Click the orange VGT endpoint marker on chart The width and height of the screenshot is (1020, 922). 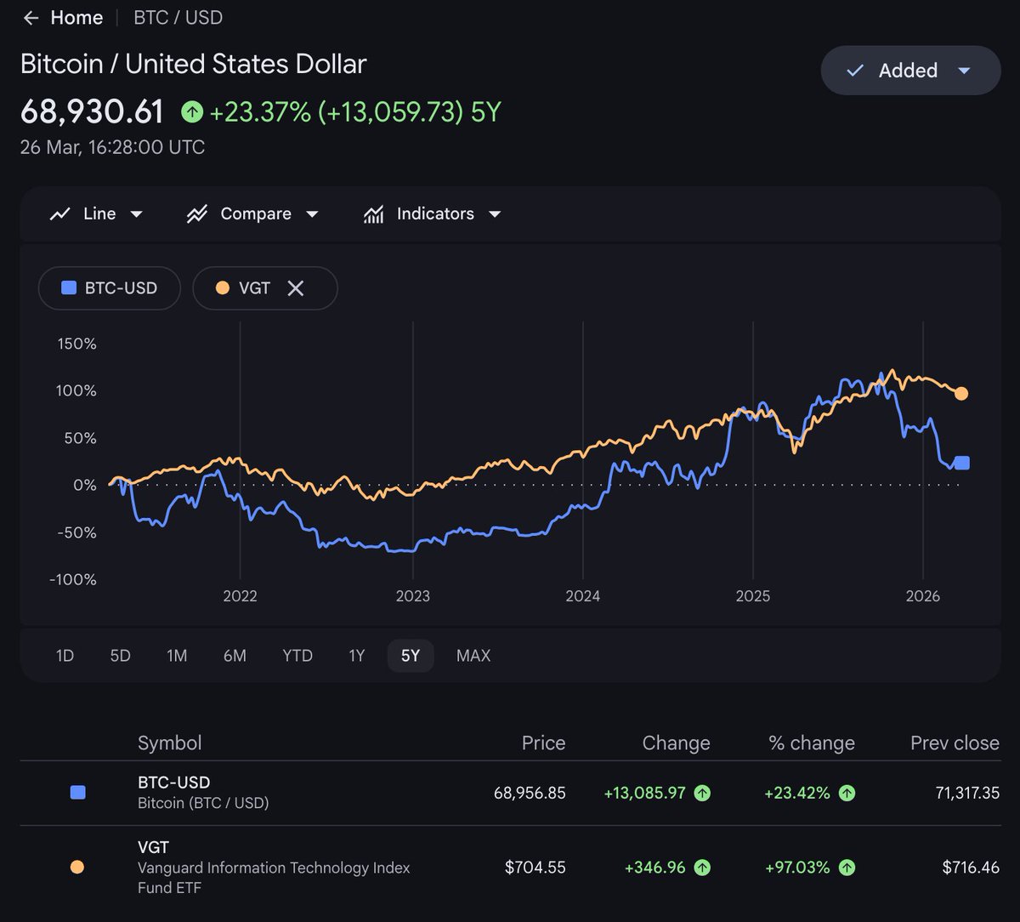pos(961,393)
